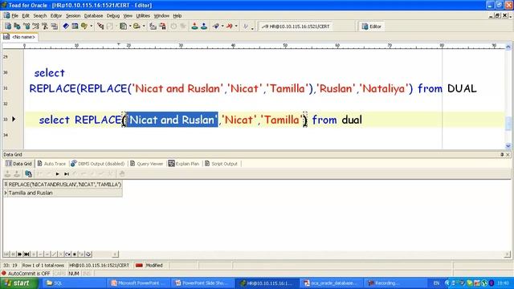Switch to Microsoft PowerPoint taskbar button
Image resolution: width=514 pixels, height=289 pixels.
coord(139,283)
